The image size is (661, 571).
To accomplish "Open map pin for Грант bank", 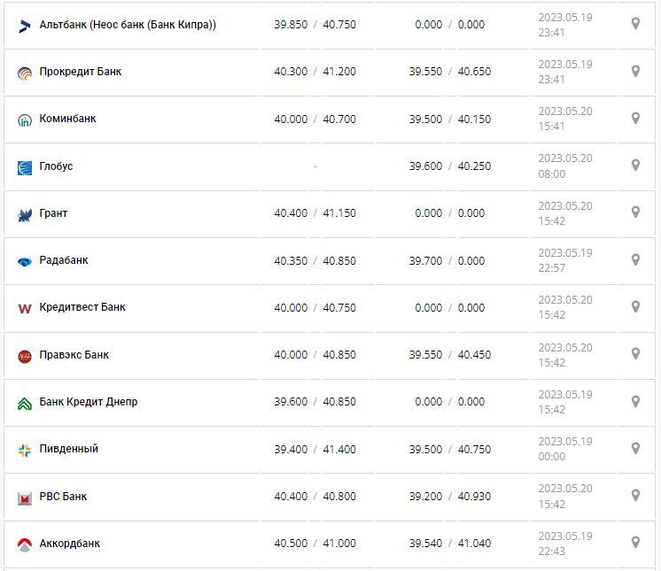I will (635, 212).
